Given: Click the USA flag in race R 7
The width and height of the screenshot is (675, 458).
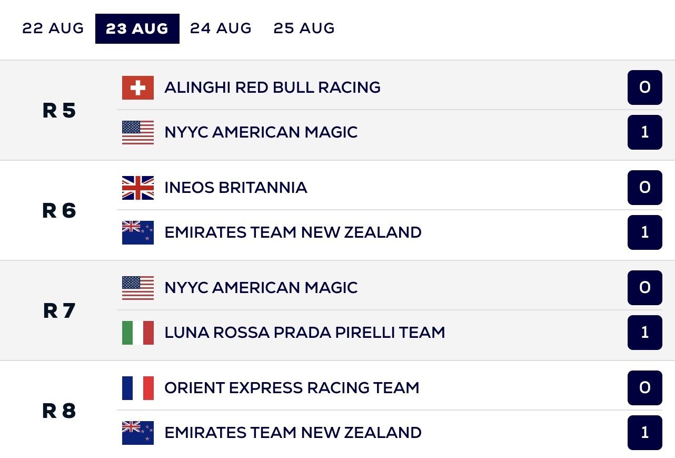Looking at the screenshot, I should coord(138,288).
